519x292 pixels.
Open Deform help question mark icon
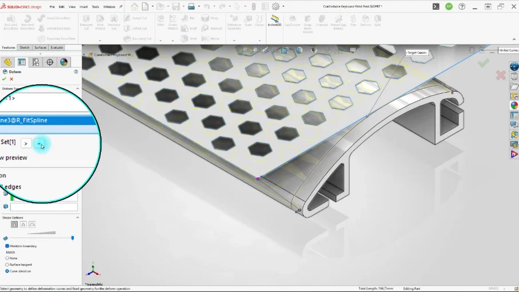click(x=76, y=72)
